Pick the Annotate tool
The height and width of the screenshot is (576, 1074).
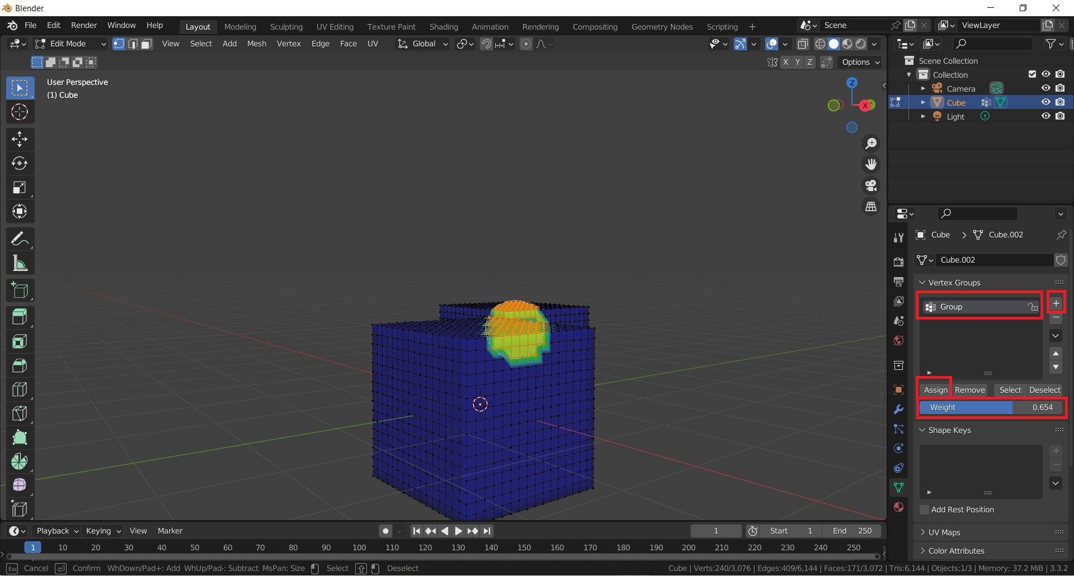20,239
